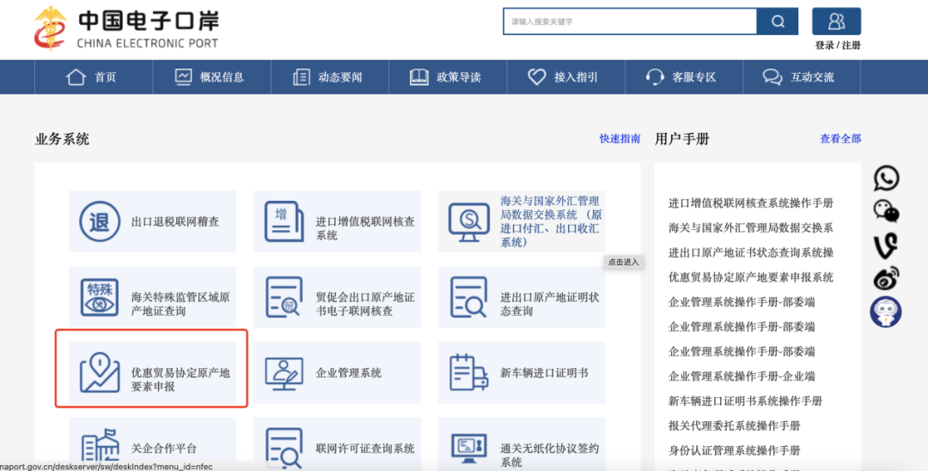Click the WeChat icon in sidebar
The image size is (928, 471).
click(886, 210)
